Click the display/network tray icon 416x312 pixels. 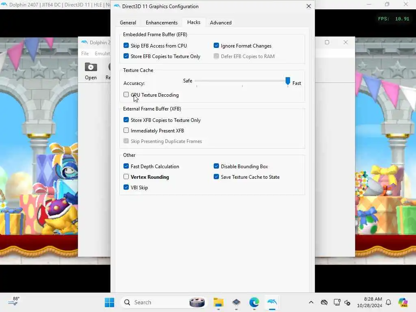point(337,302)
